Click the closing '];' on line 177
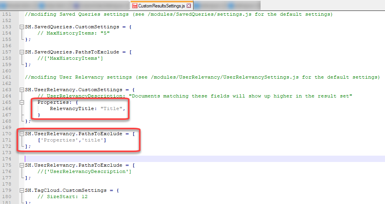Screen dimensions: 385x204 [x=28, y=178]
